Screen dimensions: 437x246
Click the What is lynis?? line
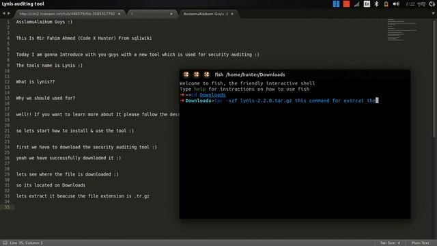pyautogui.click(x=36, y=82)
